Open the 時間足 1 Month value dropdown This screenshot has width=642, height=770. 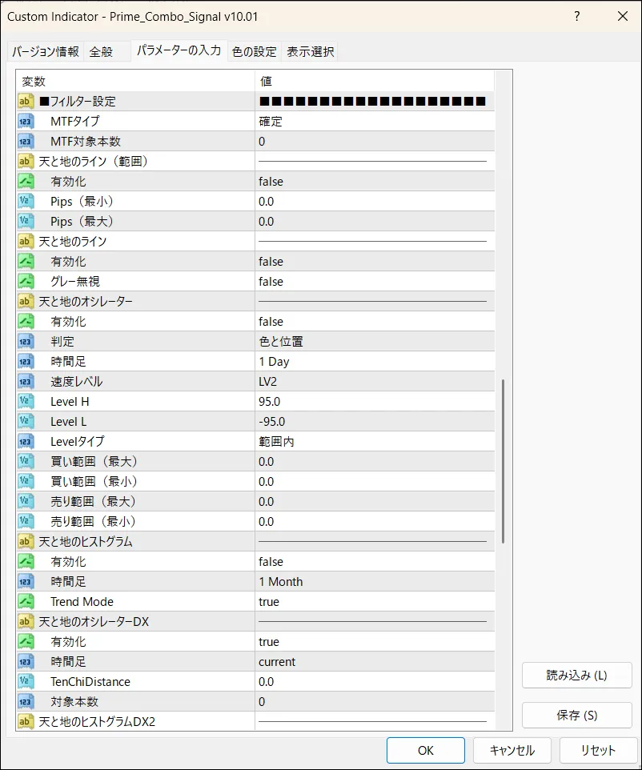(373, 582)
